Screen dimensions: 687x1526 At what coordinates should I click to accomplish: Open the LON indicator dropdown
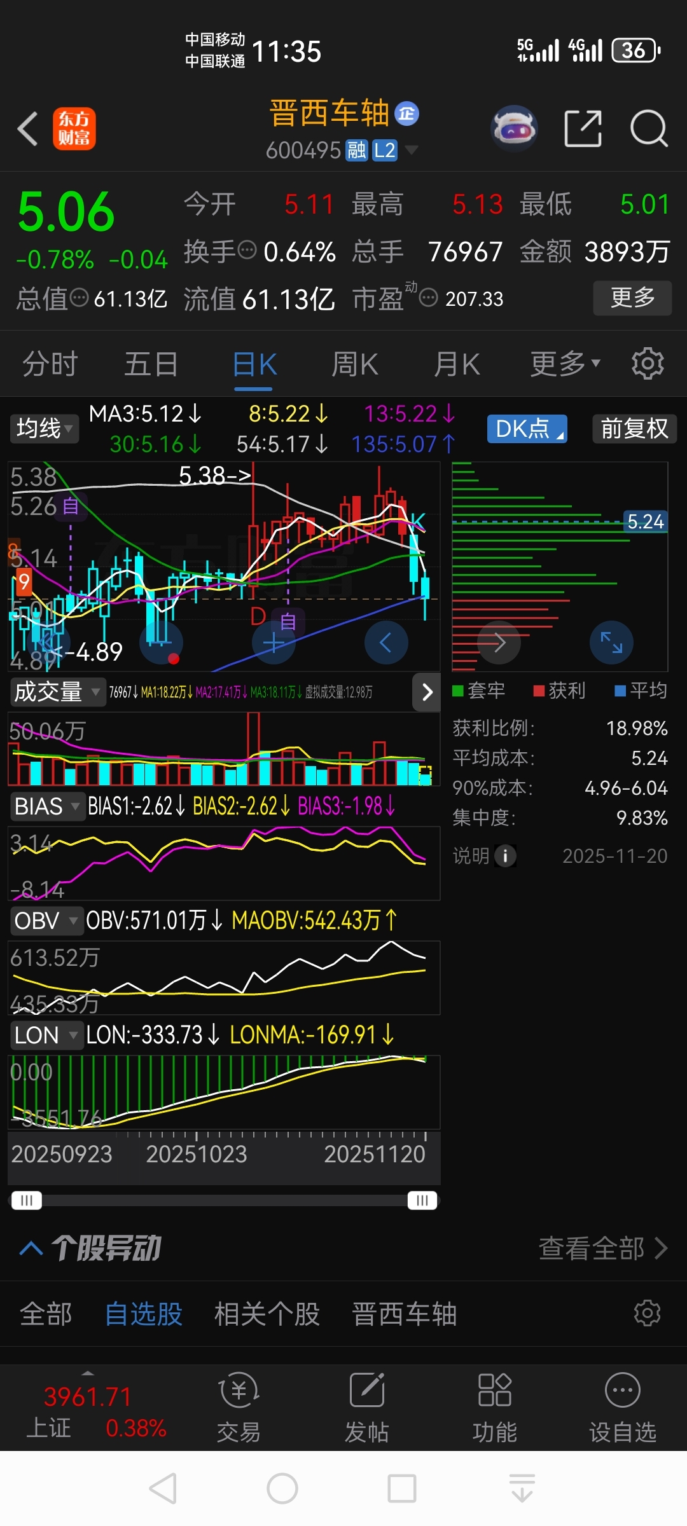point(46,1035)
